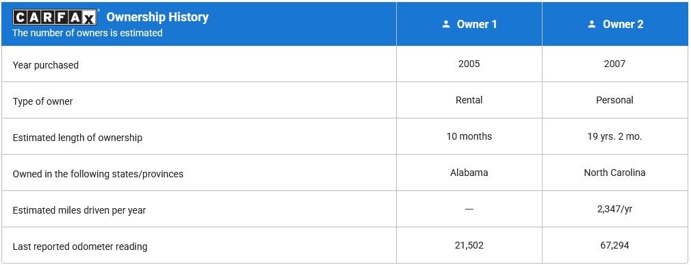Click Owner 2 odometer reading 67,294
The image size is (691, 265).
click(615, 246)
